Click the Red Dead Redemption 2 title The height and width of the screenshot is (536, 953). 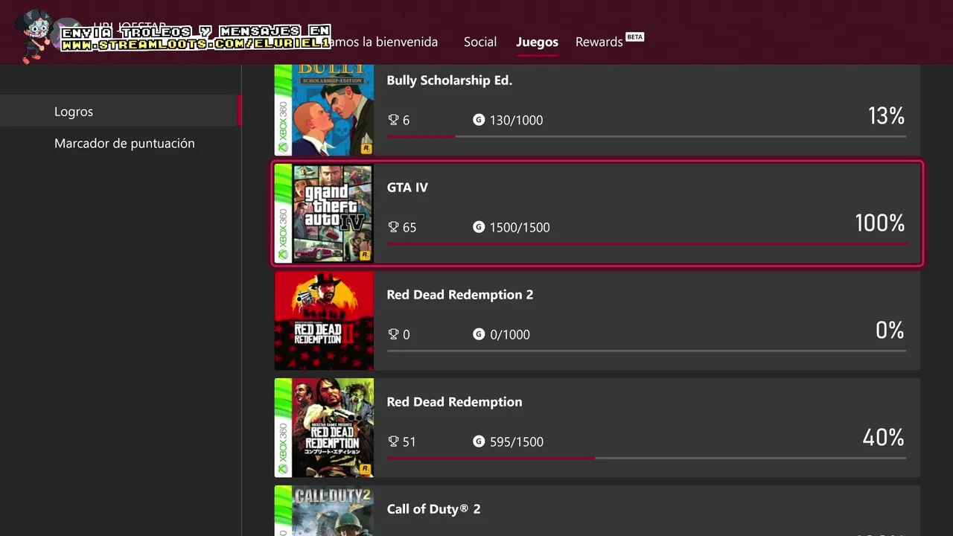(x=460, y=294)
